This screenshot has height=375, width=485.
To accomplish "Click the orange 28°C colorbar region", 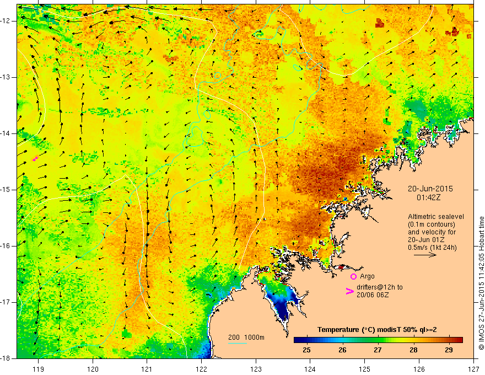I will point(414,340).
